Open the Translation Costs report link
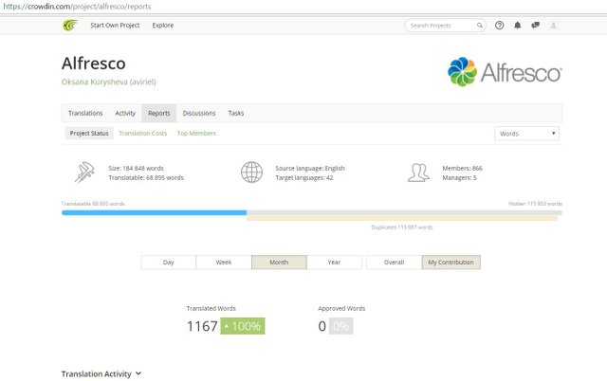The height and width of the screenshot is (381, 607). 142,134
